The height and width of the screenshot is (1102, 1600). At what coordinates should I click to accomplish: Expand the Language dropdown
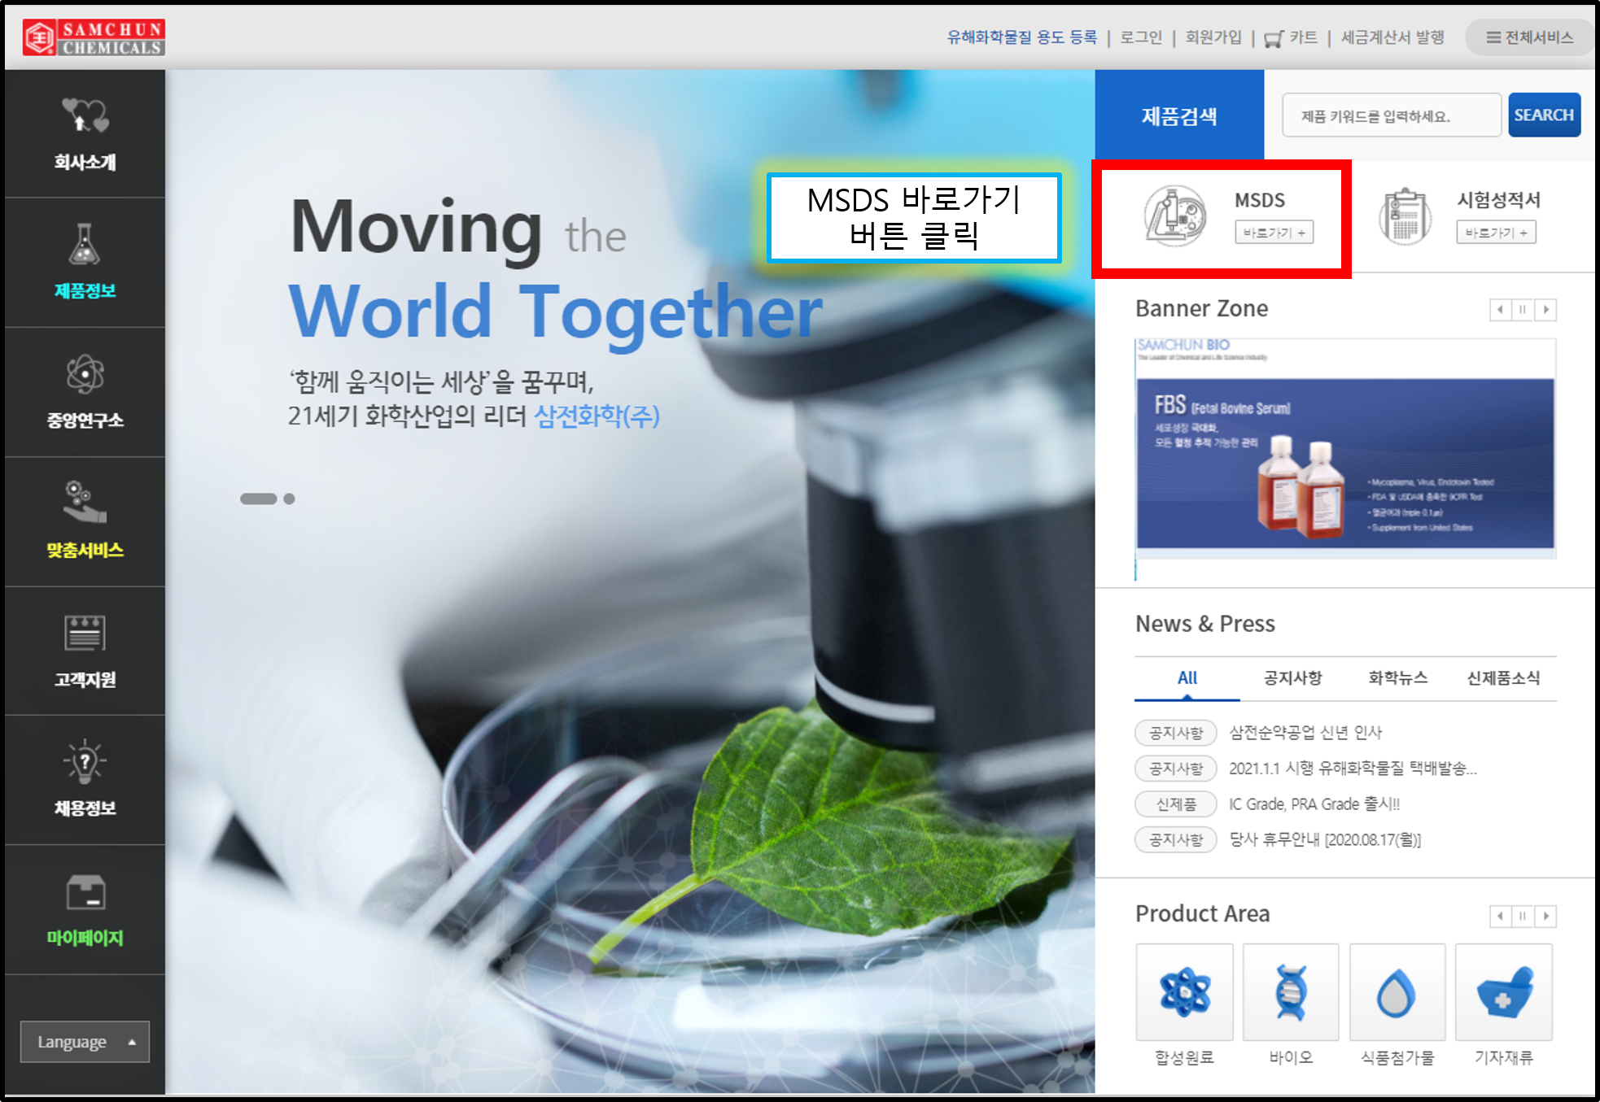pyautogui.click(x=85, y=1042)
